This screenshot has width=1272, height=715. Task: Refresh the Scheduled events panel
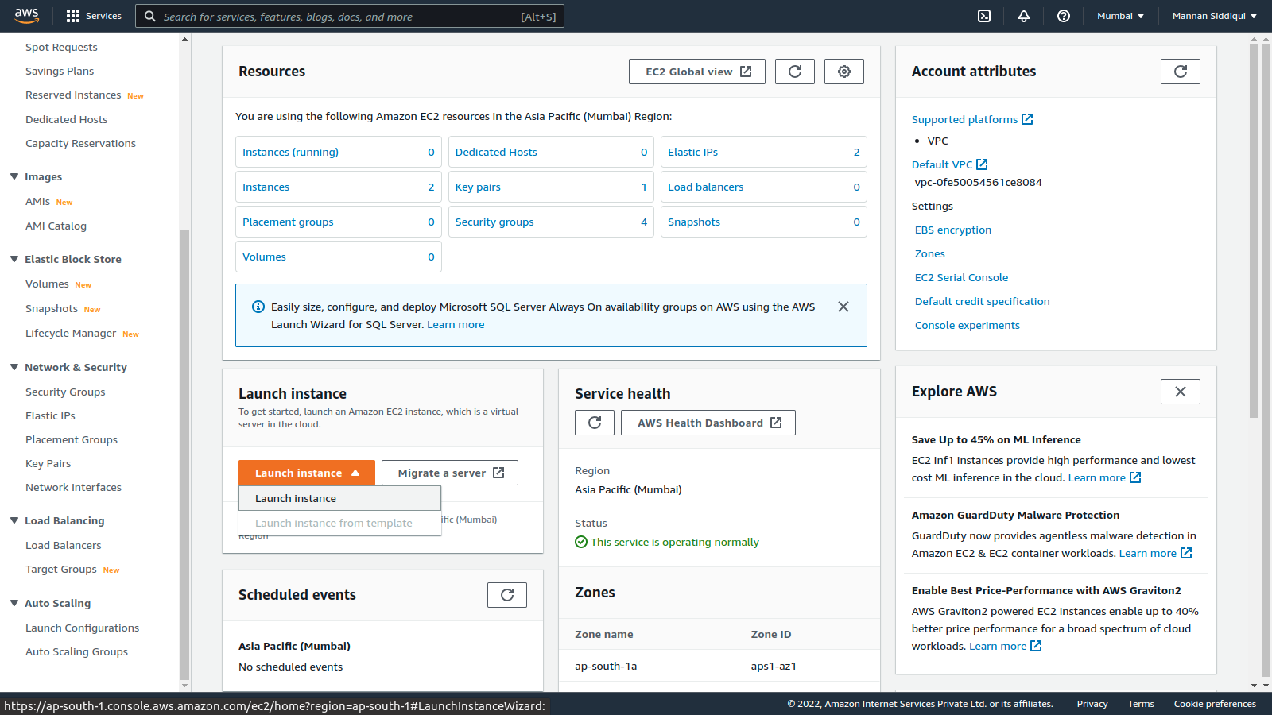[x=506, y=594]
